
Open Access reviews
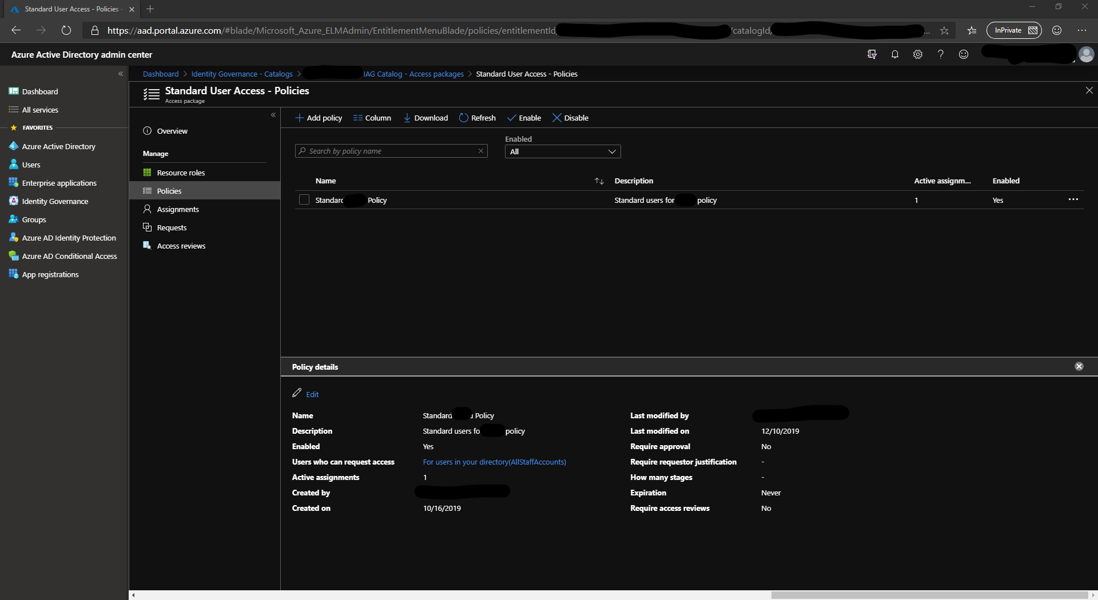coord(181,246)
